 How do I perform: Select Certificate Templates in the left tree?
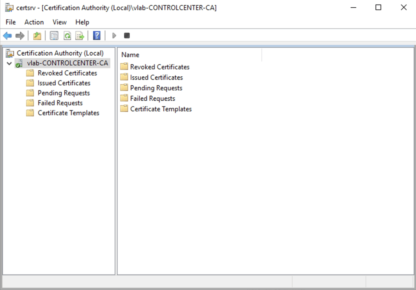pyautogui.click(x=68, y=113)
